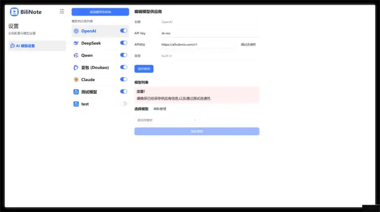Turn off the Claude provider switch
Viewport: 380px width, 212px height.
tap(124, 79)
